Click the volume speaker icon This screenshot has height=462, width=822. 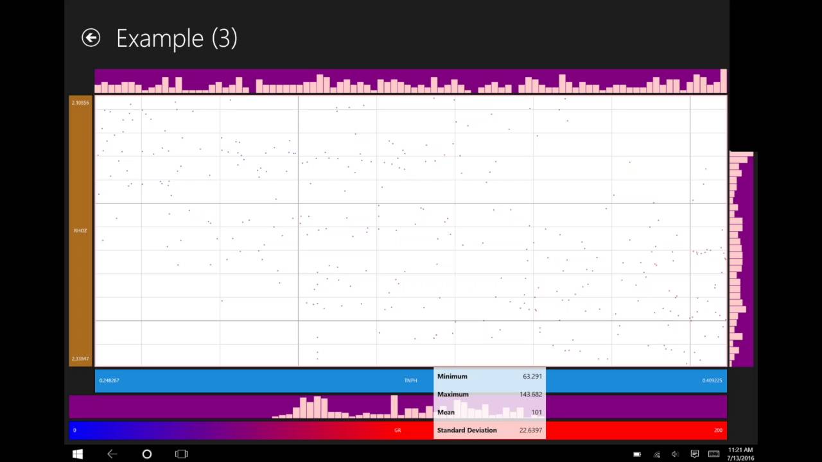click(675, 454)
